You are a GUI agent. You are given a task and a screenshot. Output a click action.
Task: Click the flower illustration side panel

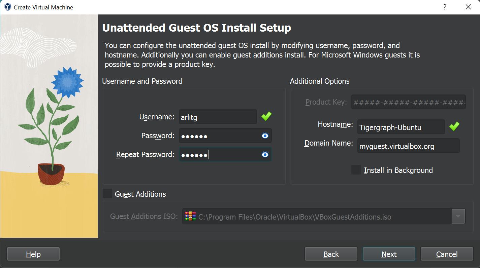click(x=49, y=126)
